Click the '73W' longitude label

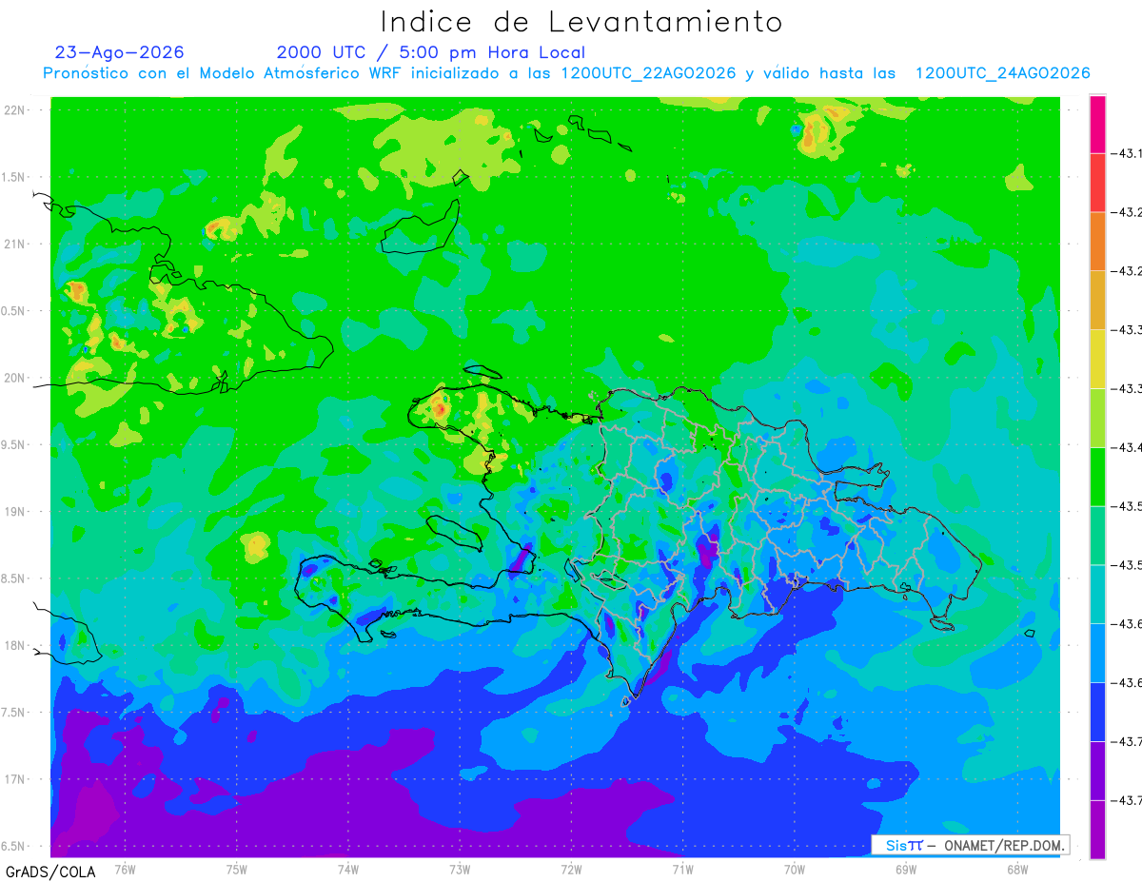[460, 869]
